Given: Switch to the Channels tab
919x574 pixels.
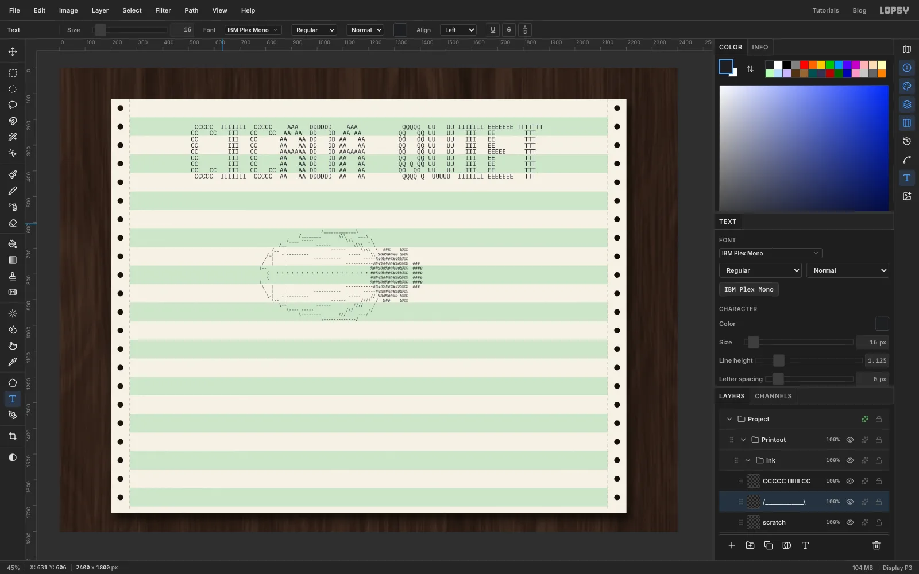Looking at the screenshot, I should (773, 396).
